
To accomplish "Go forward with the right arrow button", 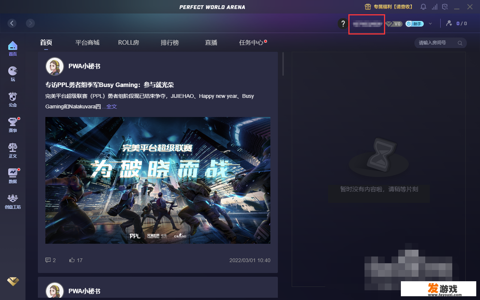I will click(30, 23).
